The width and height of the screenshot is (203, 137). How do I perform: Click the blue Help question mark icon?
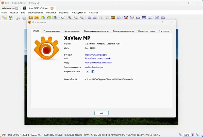tap(163, 18)
